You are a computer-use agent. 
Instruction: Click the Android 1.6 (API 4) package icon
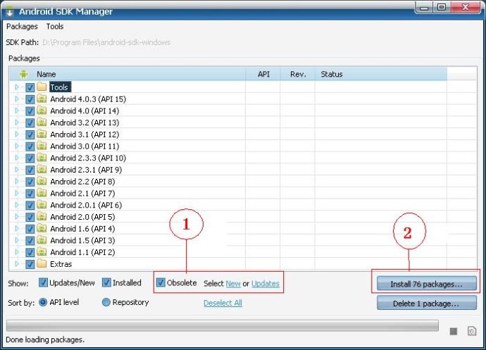42,228
